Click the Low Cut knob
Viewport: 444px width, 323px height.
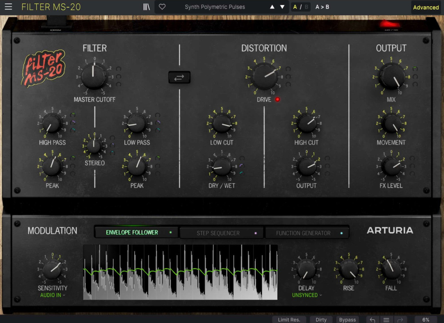(x=222, y=123)
